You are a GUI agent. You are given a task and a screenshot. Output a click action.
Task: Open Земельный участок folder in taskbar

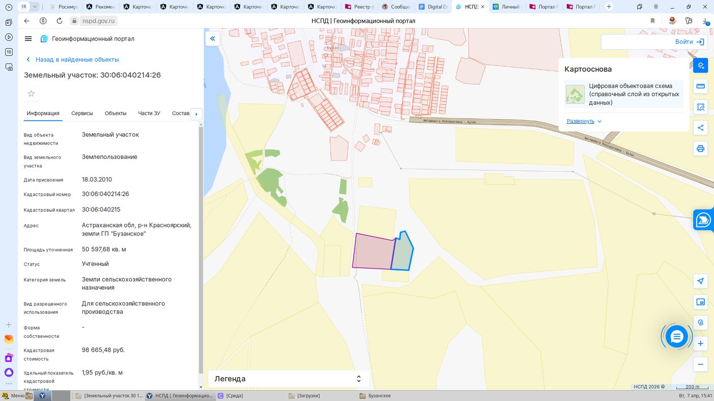(x=109, y=395)
